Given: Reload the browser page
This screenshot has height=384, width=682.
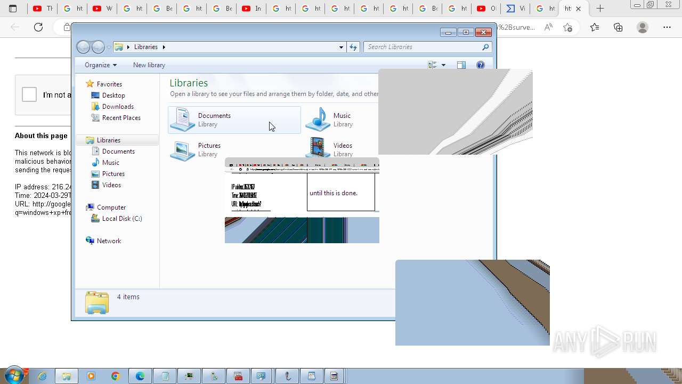Looking at the screenshot, I should pyautogui.click(x=38, y=27).
